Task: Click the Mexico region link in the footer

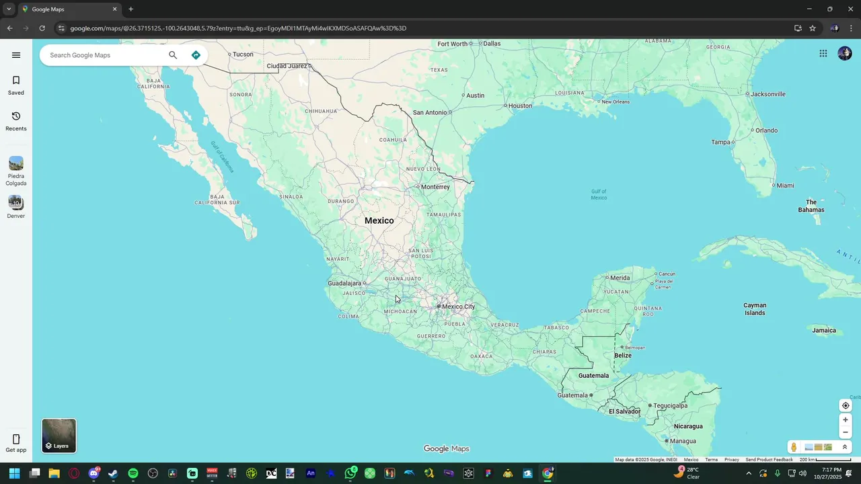Action: [691, 460]
